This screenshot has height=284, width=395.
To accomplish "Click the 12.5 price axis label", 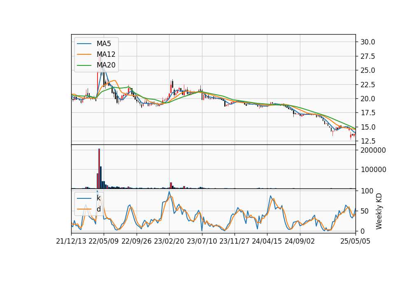I will click(367, 141).
